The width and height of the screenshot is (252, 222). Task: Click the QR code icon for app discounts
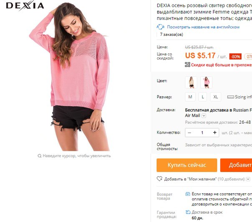click(187, 65)
